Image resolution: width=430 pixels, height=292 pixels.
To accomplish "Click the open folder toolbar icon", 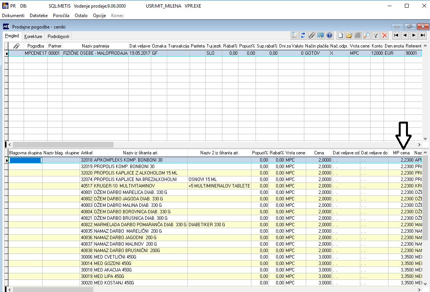I will pos(349,35).
